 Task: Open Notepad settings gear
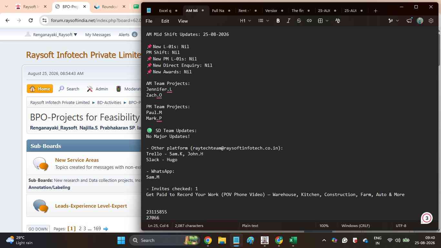431,21
